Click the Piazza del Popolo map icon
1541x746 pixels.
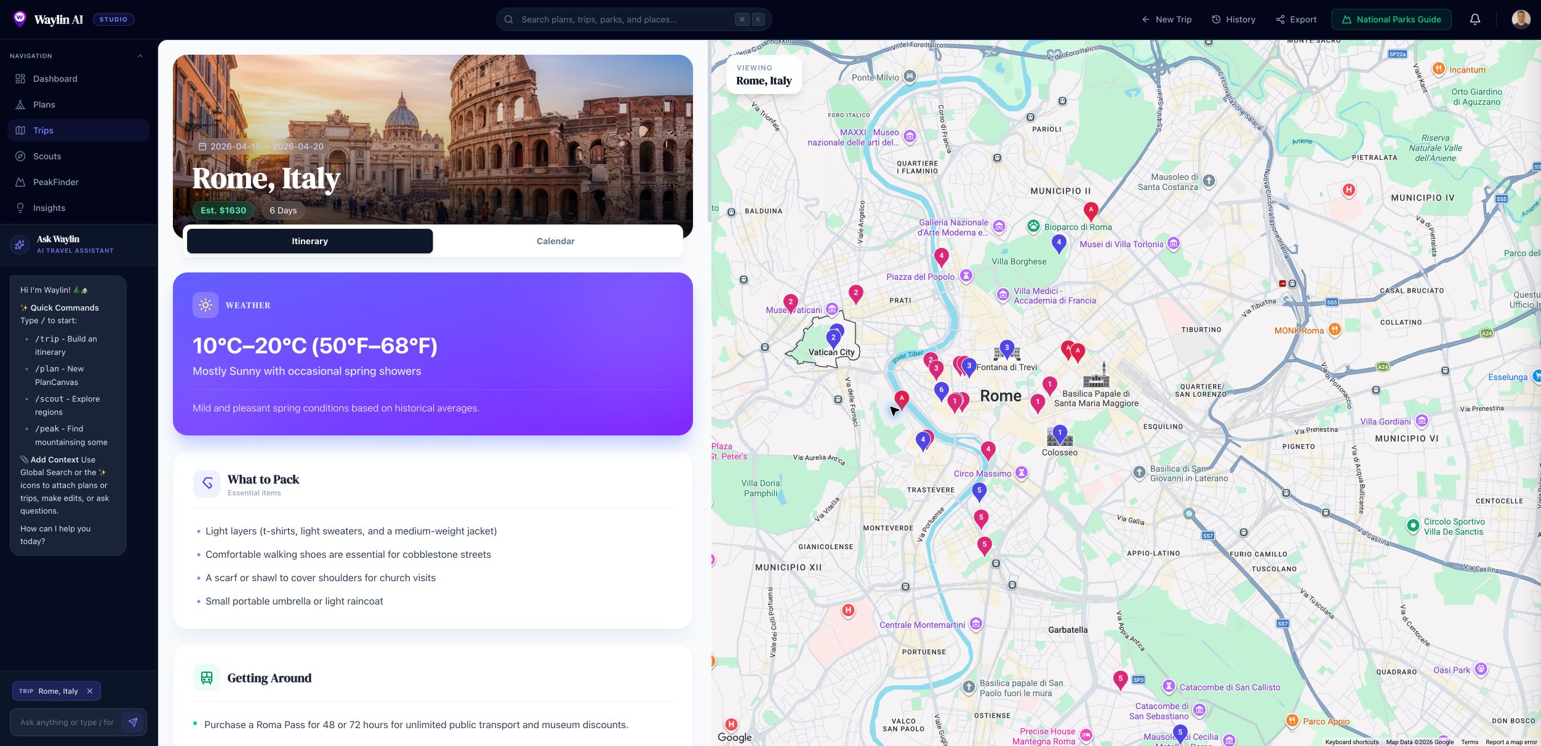pyautogui.click(x=966, y=276)
